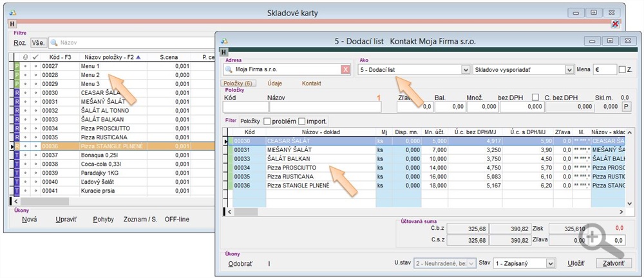This screenshot has height=278, width=644.
Task: Click the red pin icon in Skladové karty
Action: point(615,24)
